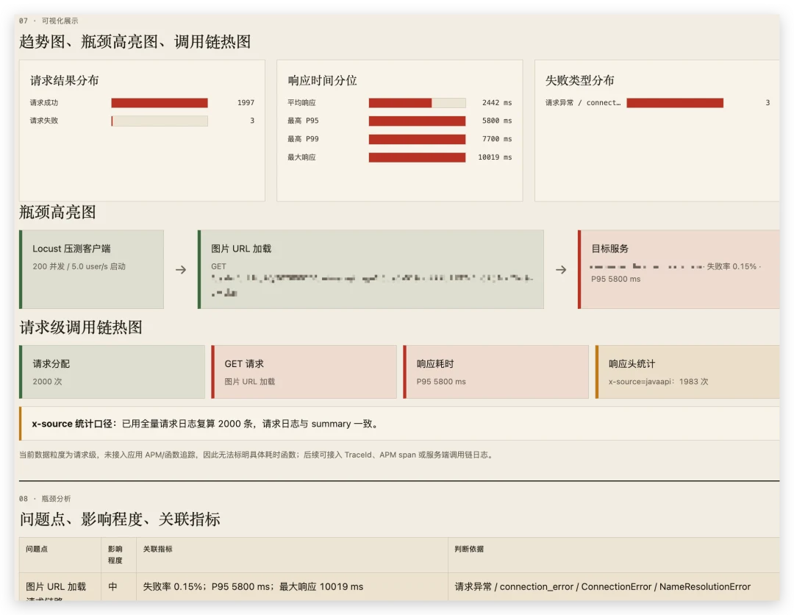
Task: Click the 1997 success count value
Action: [246, 103]
